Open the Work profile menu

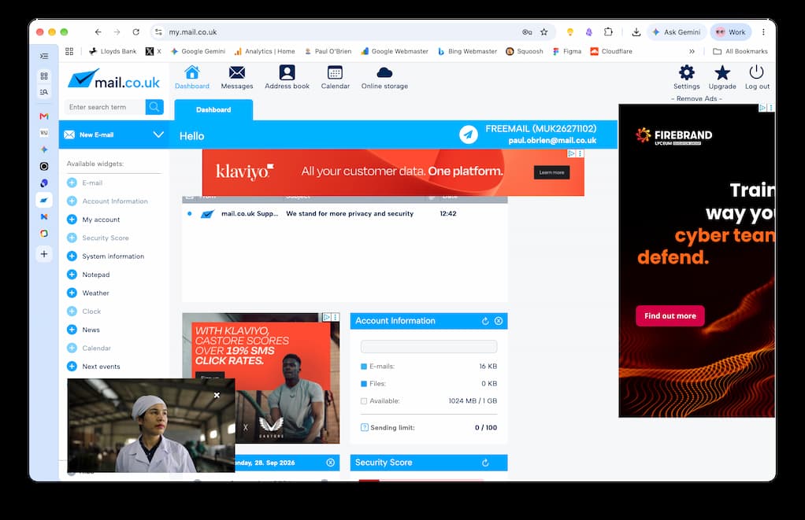[x=730, y=31]
